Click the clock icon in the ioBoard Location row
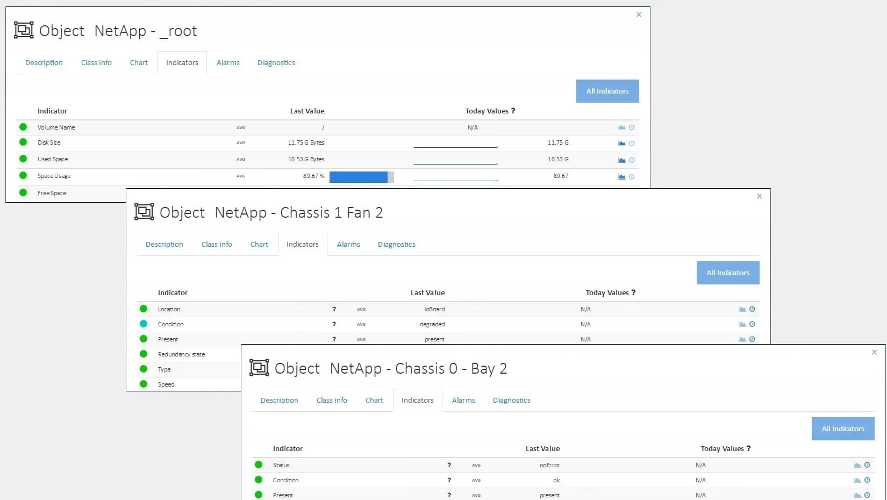This screenshot has height=500, width=887. (752, 309)
